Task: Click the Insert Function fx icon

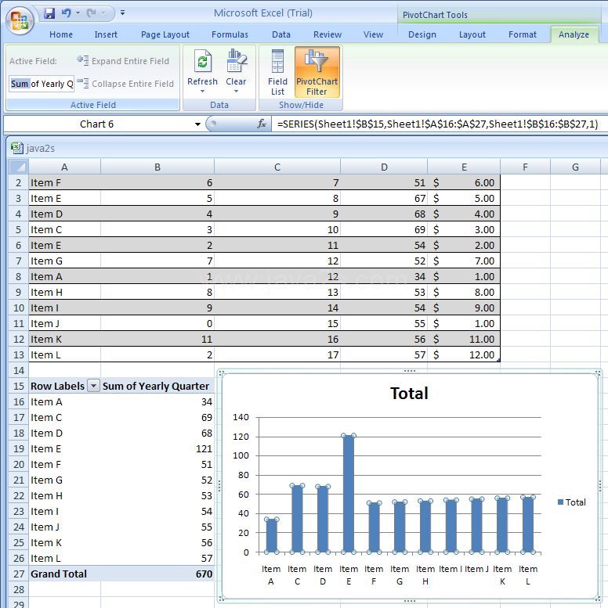Action: click(262, 124)
